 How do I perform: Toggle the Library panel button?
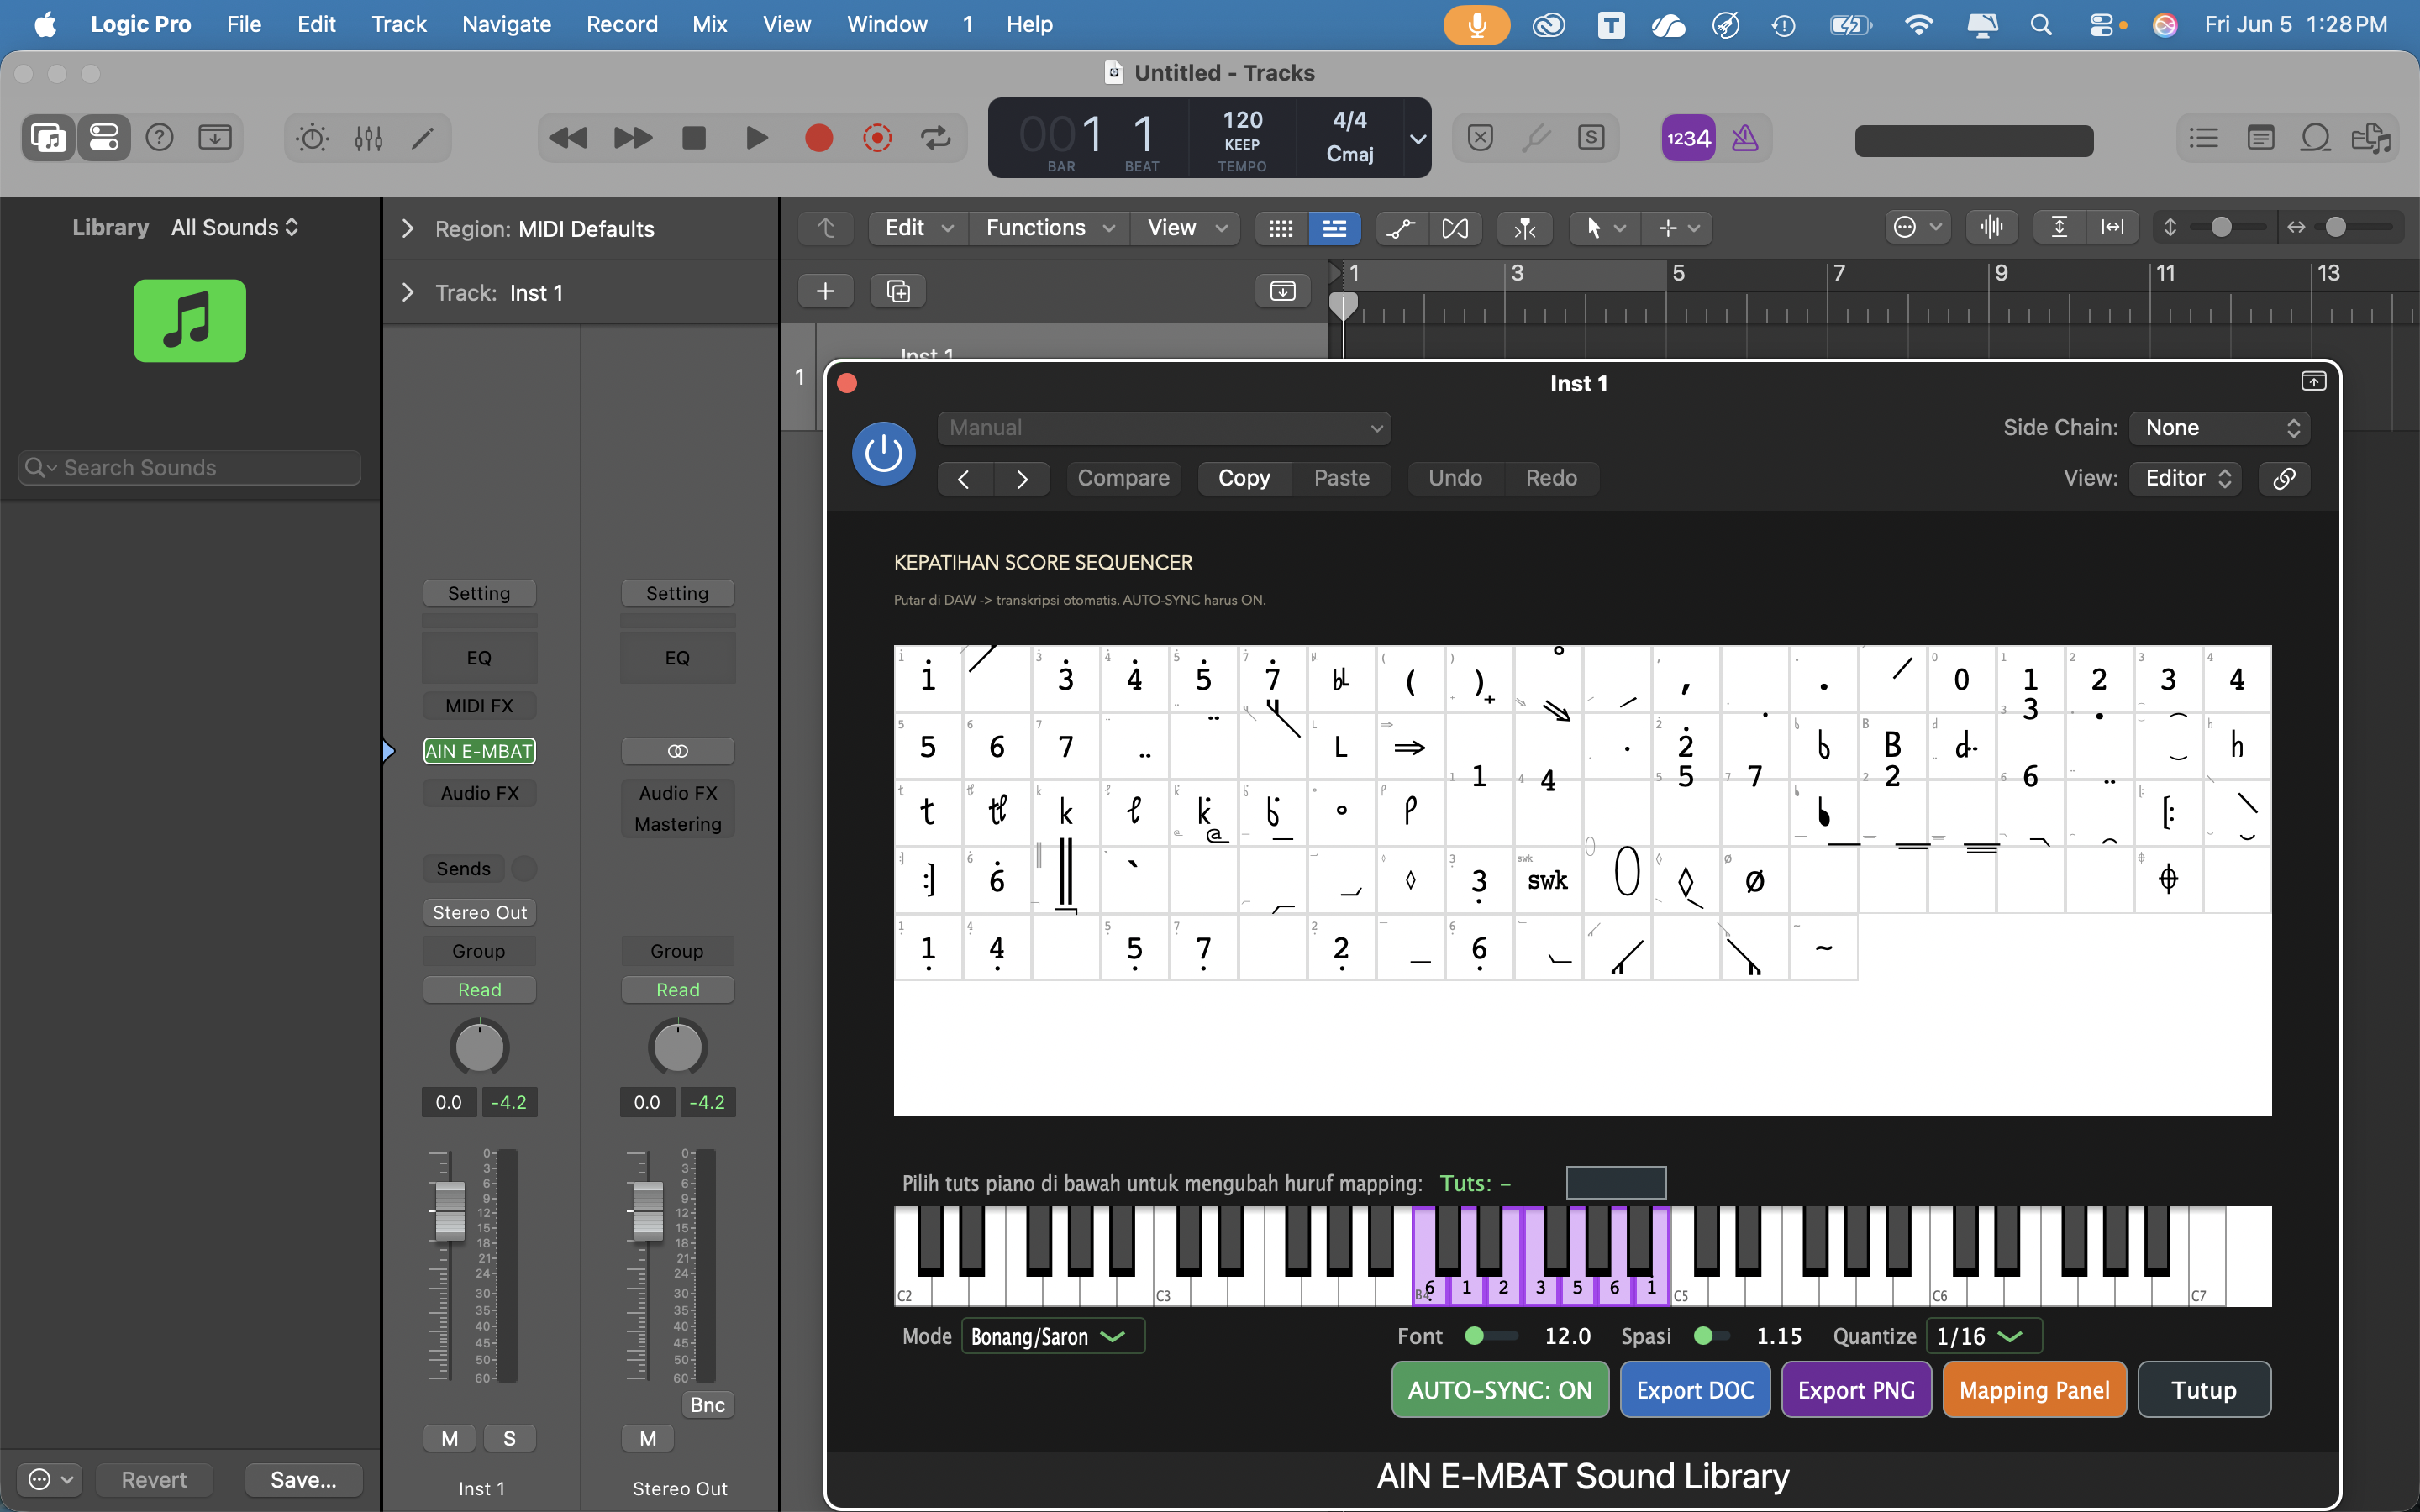pos(48,137)
